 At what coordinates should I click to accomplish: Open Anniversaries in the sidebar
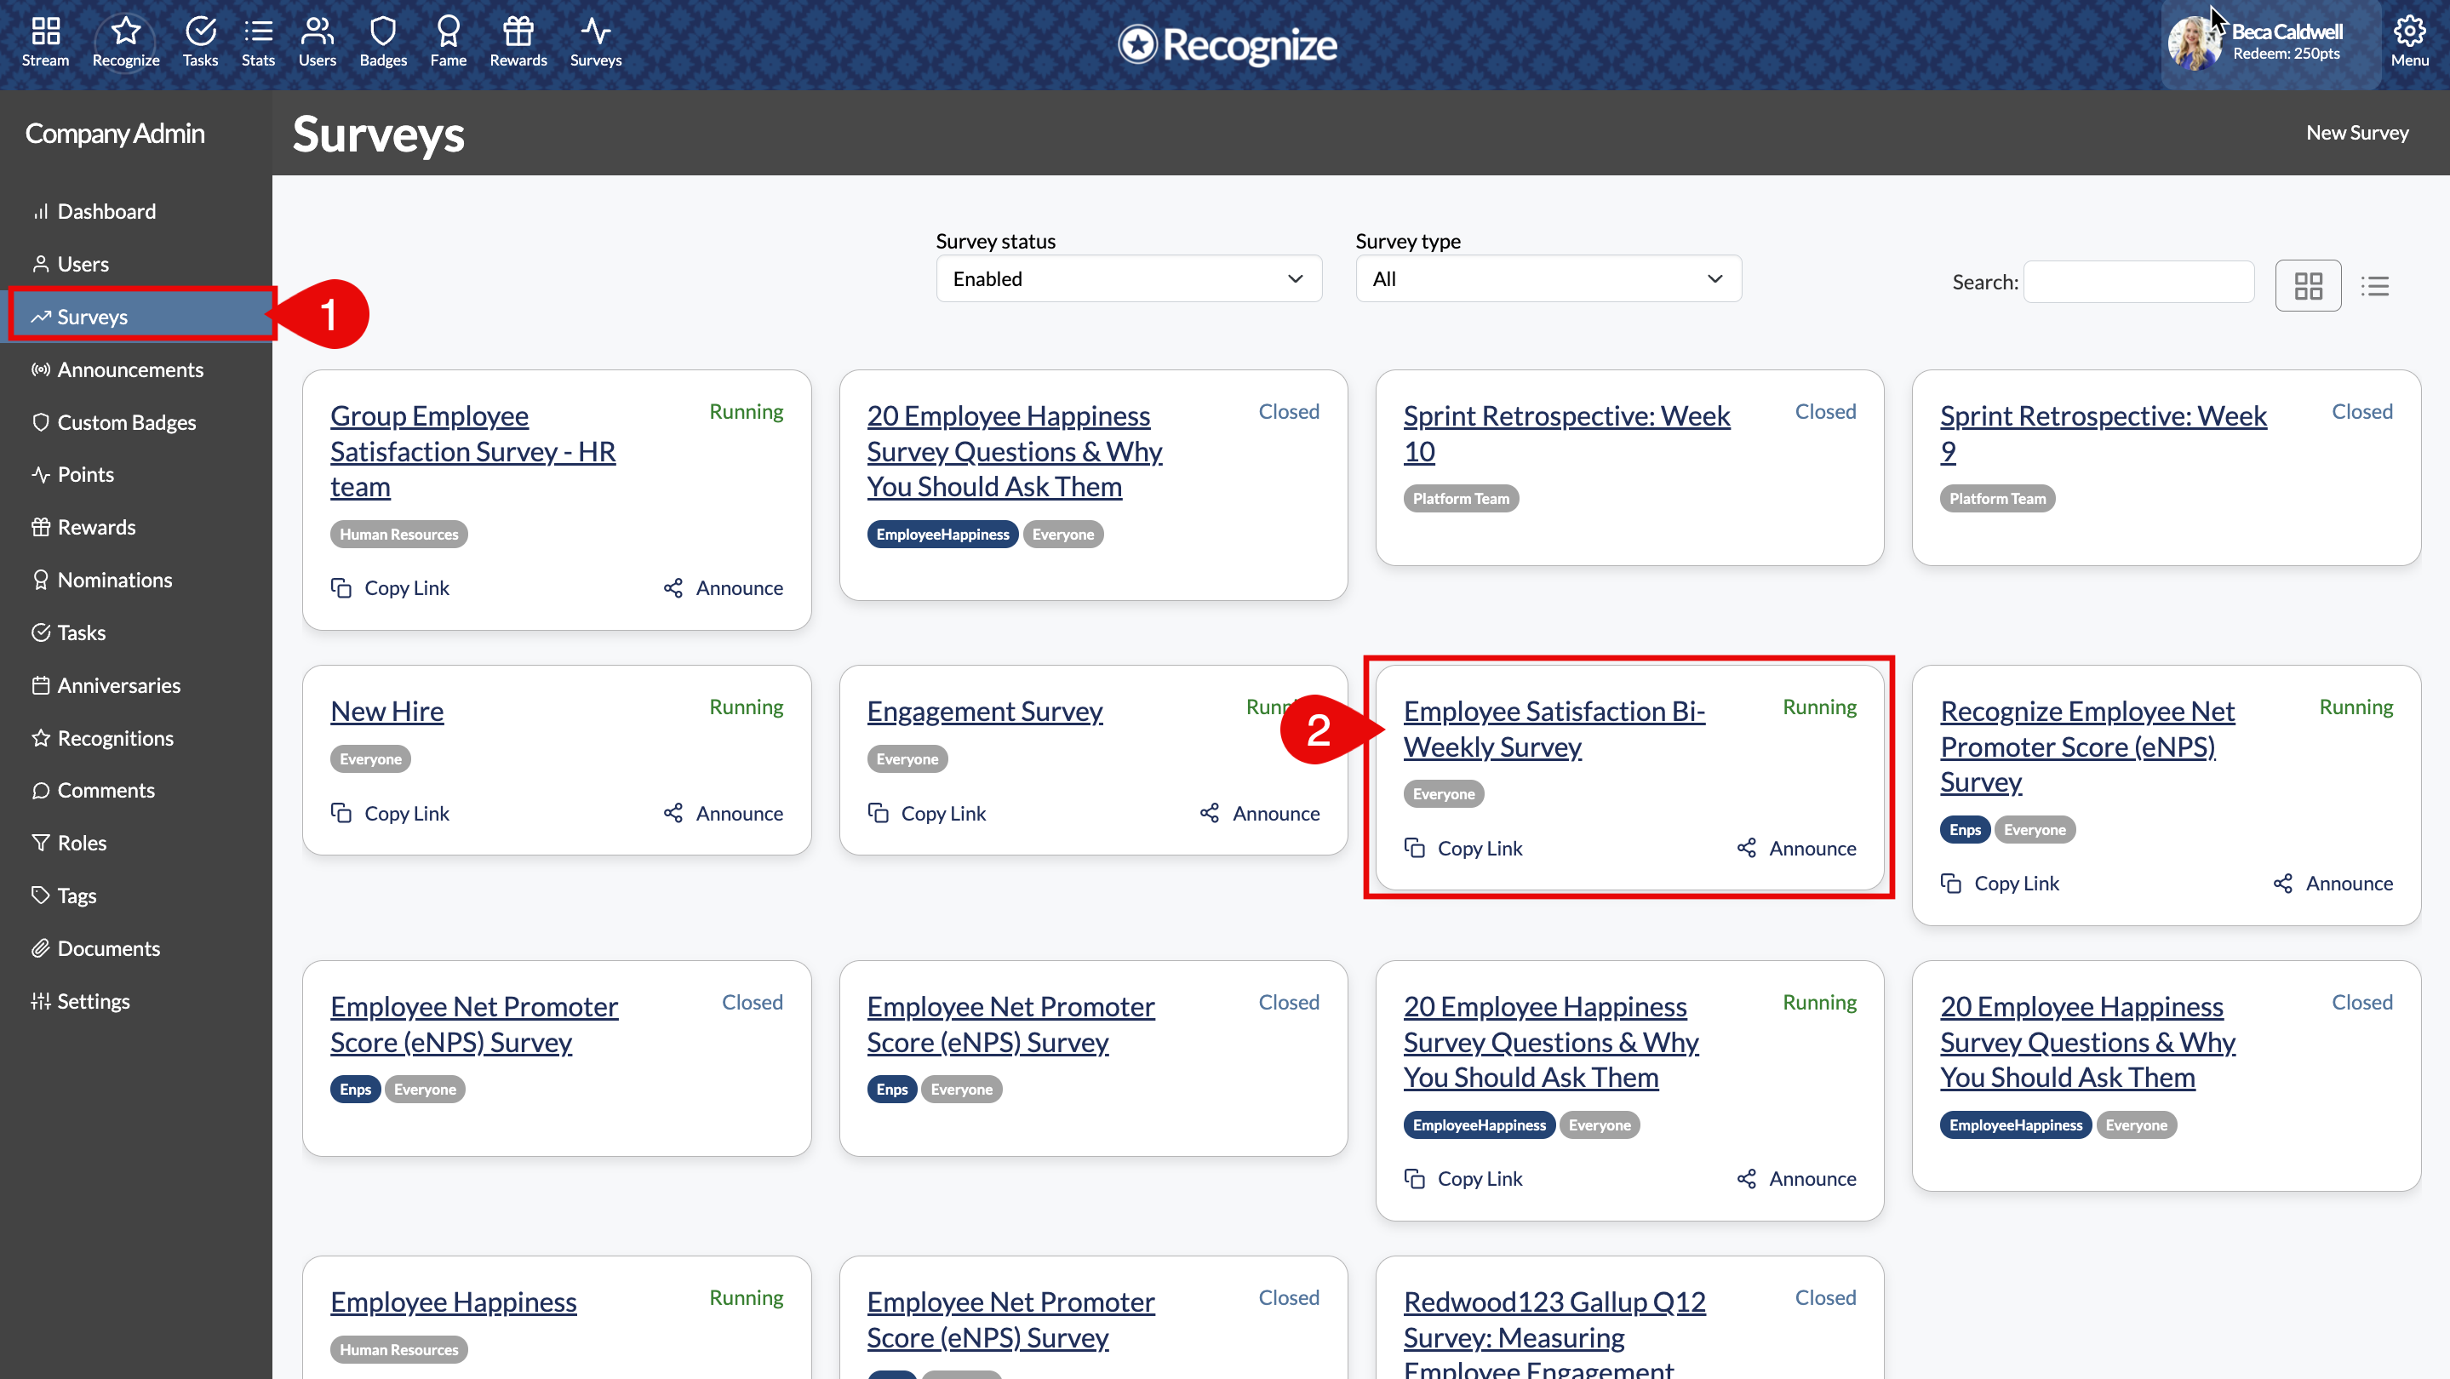click(119, 686)
